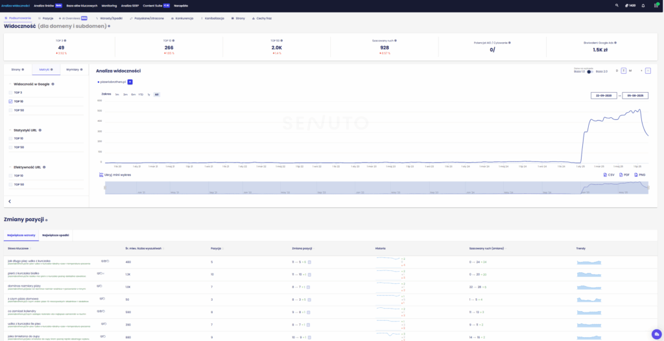Screen dimensions: 664x341
Task: Enable TOP 50 under Widoczność w Google
Action: (10, 110)
